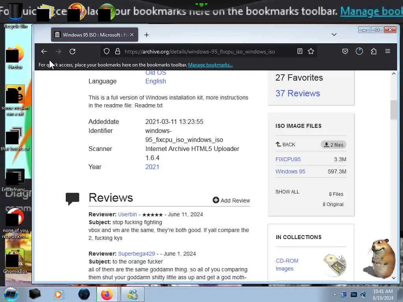Viewport: 403px width, 302px height.
Task: Open network tray icon
Action: pyautogui.click(x=354, y=295)
